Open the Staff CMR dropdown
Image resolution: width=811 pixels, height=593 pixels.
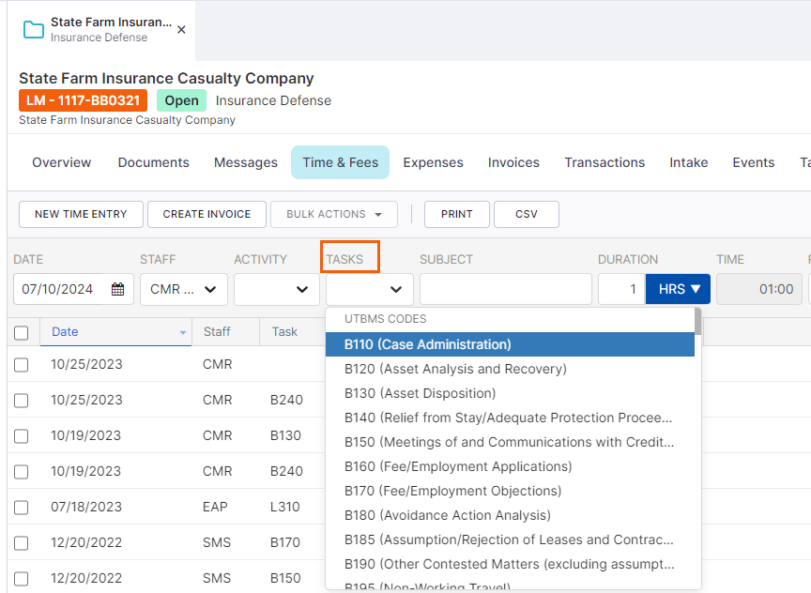(x=184, y=289)
